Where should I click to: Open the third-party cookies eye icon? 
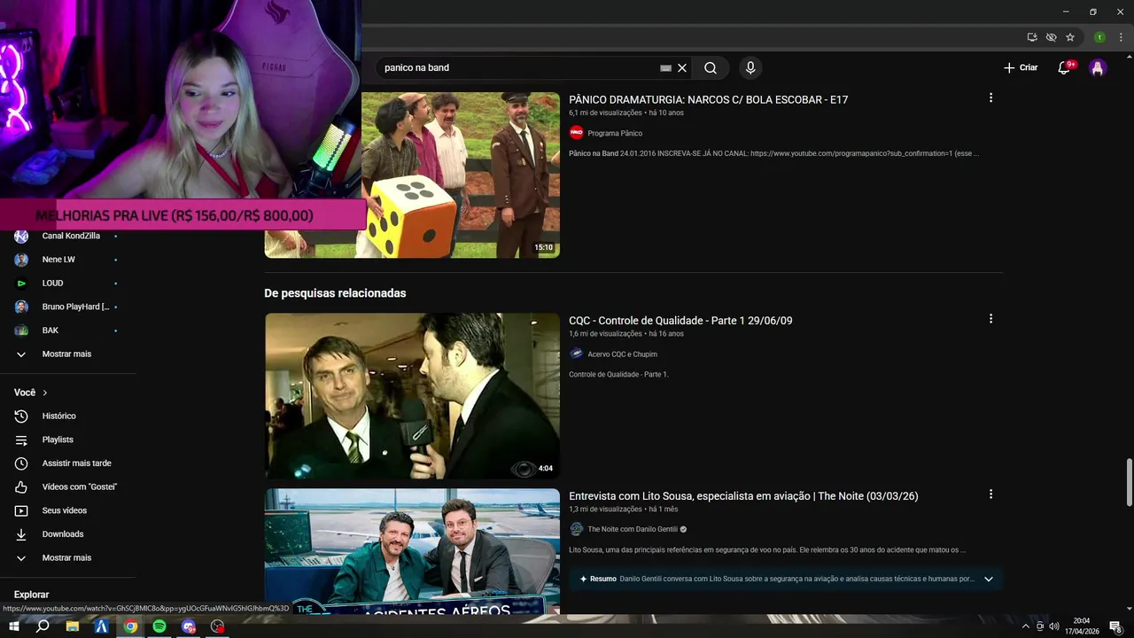click(x=1051, y=37)
